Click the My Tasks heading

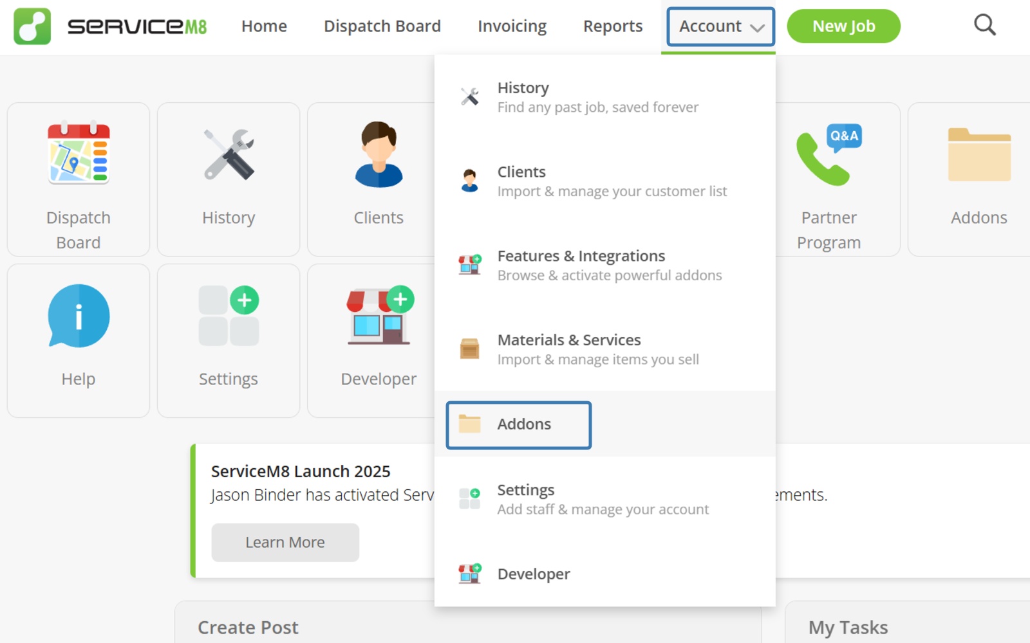(848, 627)
